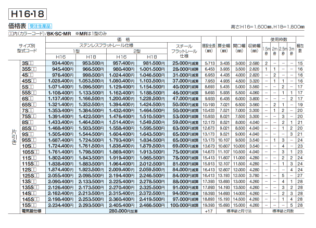Click the 収納幅 (mm) header
The image size is (316, 228).
255,48
